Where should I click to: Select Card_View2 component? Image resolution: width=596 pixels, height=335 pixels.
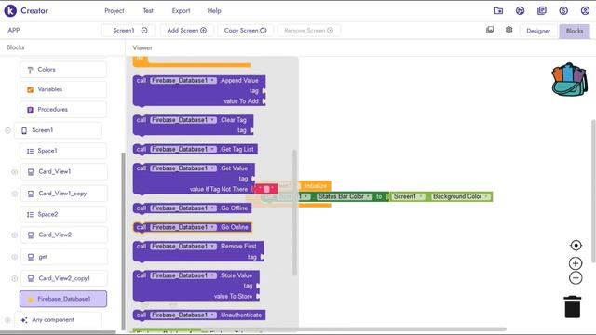point(63,235)
